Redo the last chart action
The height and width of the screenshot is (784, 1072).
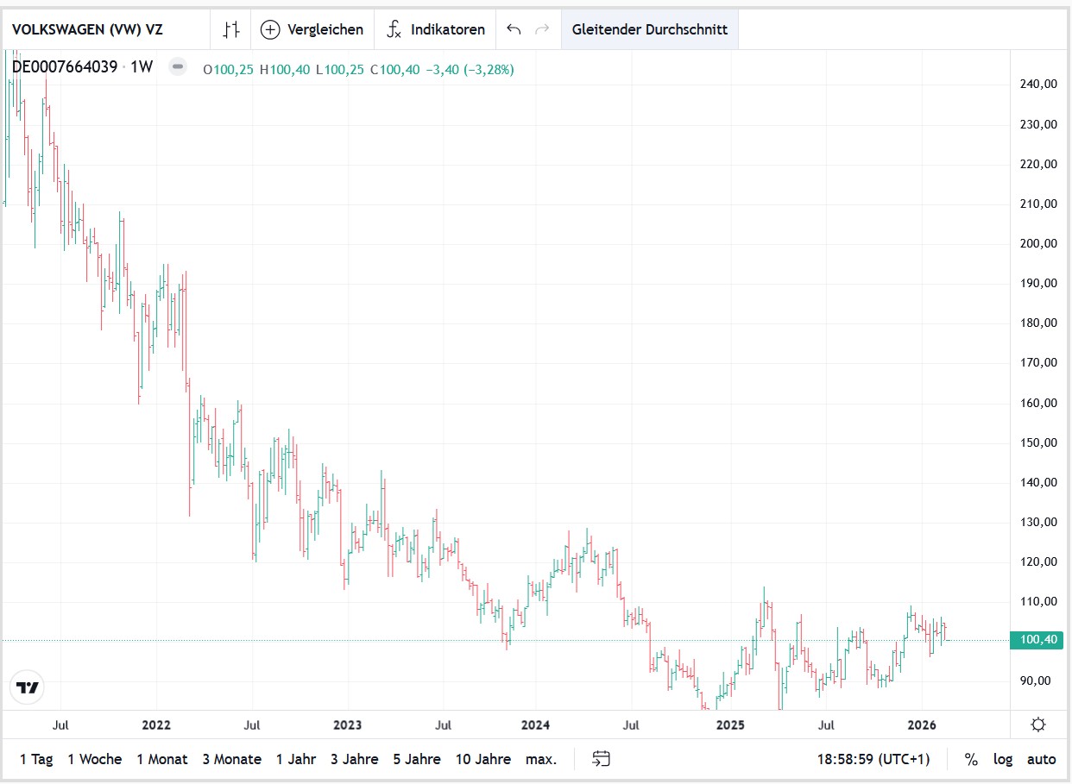click(542, 29)
